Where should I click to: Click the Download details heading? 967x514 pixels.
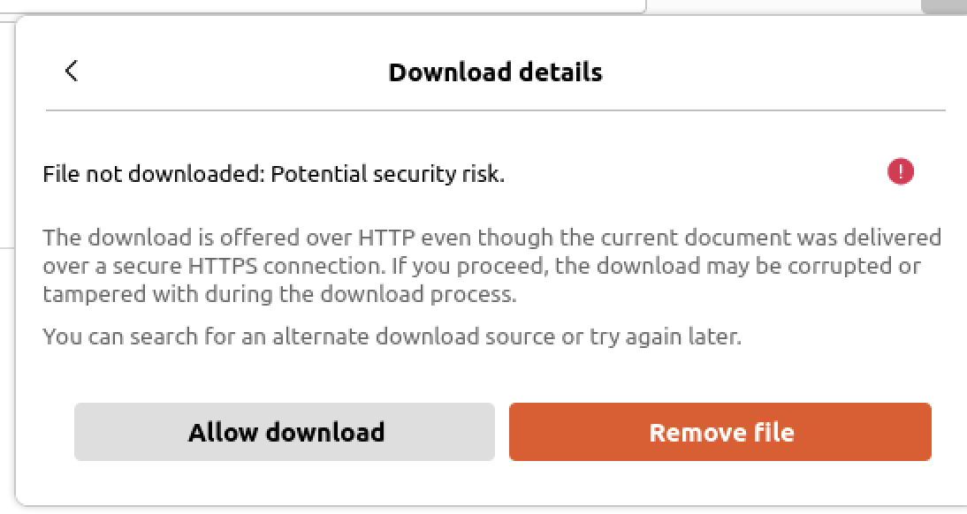495,72
